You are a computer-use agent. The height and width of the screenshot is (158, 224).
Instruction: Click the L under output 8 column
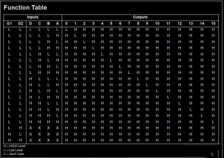[138, 79]
